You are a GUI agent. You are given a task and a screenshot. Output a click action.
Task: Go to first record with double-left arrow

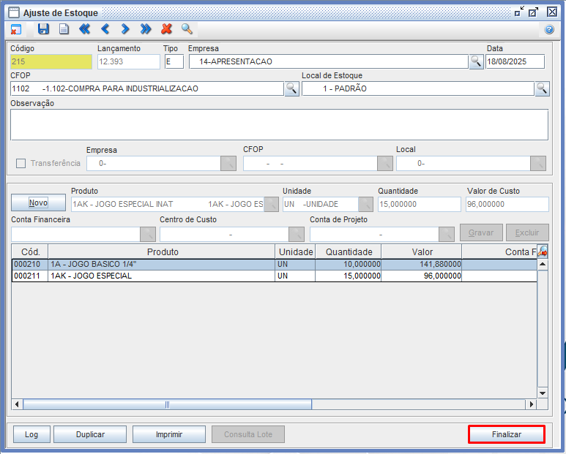(84, 29)
